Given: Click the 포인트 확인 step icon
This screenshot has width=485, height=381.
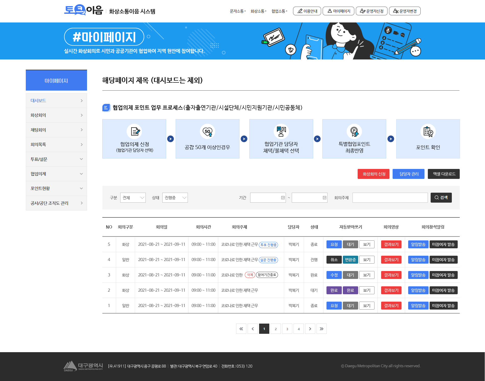Looking at the screenshot, I should (x=428, y=131).
